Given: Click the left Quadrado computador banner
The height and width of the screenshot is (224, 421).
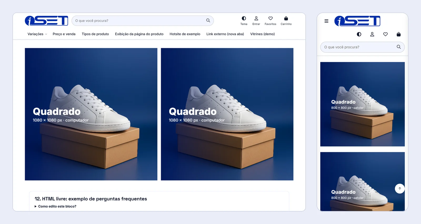Looking at the screenshot, I should (x=91, y=114).
